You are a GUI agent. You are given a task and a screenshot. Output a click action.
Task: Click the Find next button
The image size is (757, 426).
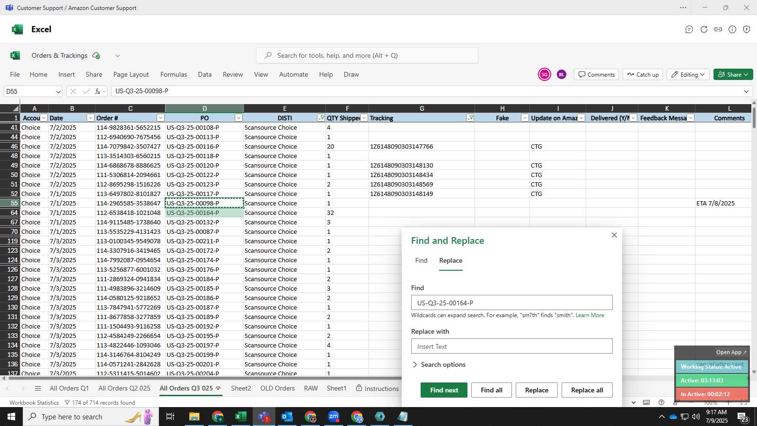444,390
